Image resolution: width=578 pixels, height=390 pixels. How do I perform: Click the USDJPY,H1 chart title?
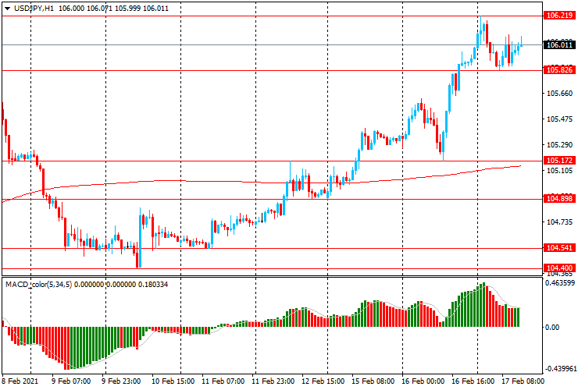pyautogui.click(x=34, y=8)
